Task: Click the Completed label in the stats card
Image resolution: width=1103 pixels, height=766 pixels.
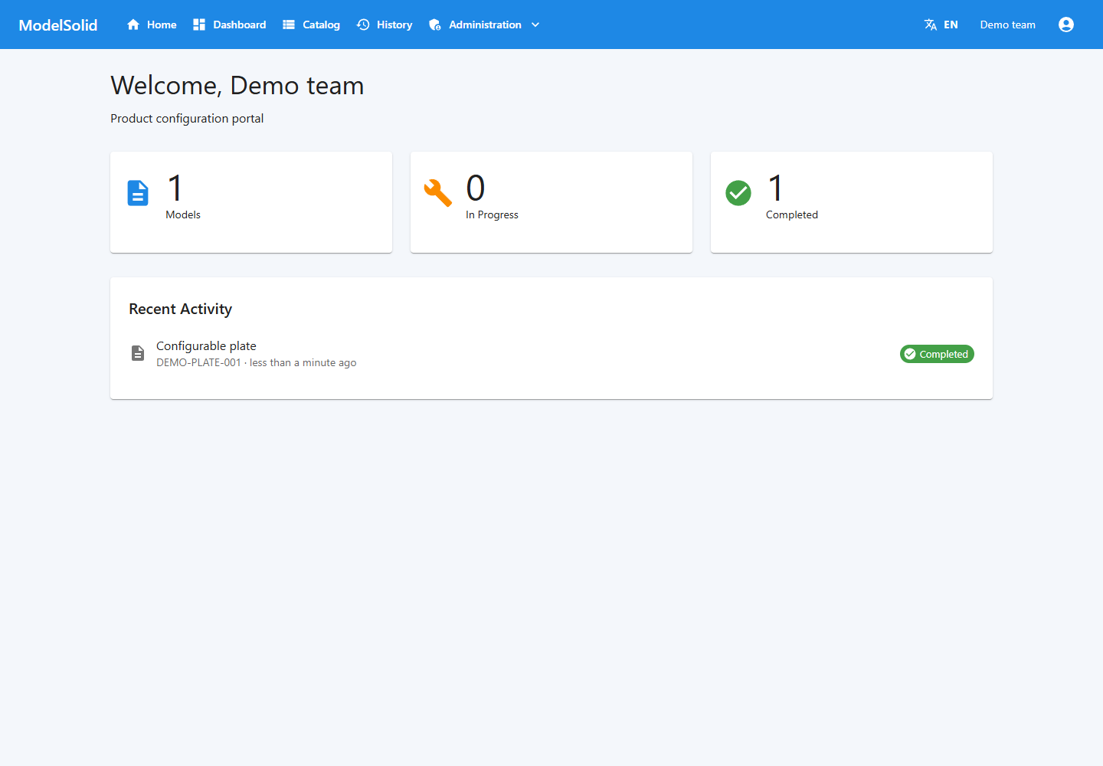Action: point(792,215)
